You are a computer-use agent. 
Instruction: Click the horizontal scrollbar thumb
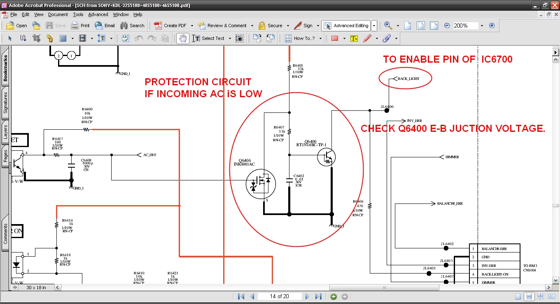(384, 288)
